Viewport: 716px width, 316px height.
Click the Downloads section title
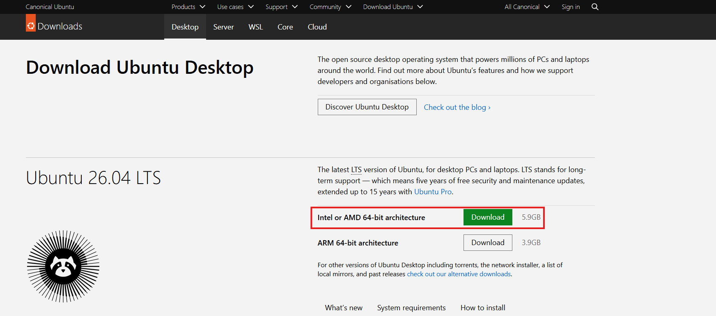point(60,26)
